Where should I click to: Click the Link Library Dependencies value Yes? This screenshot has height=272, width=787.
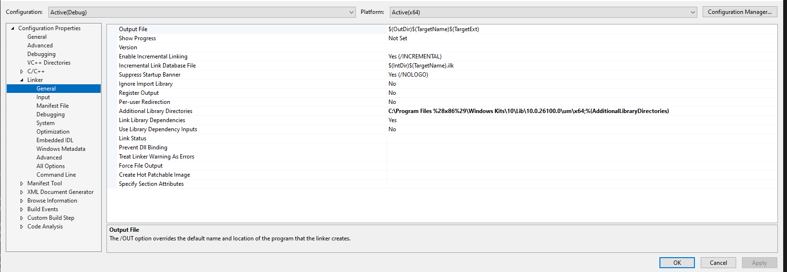pyautogui.click(x=393, y=120)
